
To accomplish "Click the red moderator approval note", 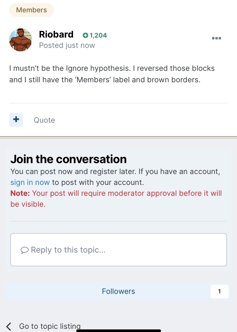I will pos(116,199).
